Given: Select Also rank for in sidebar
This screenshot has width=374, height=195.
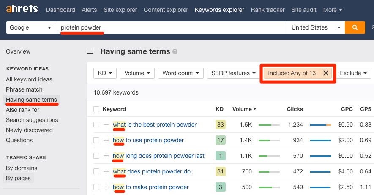Looking at the screenshot, I should 23,110.
